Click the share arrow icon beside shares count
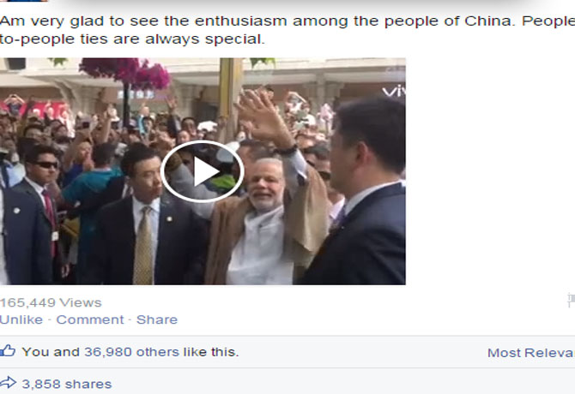The height and width of the screenshot is (394, 575). click(8, 383)
